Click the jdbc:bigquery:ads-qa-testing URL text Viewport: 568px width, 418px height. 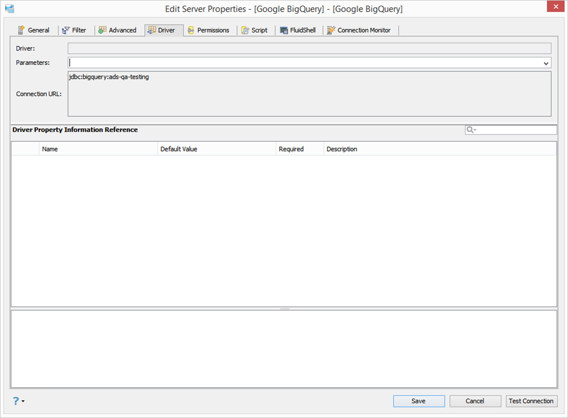[109, 77]
